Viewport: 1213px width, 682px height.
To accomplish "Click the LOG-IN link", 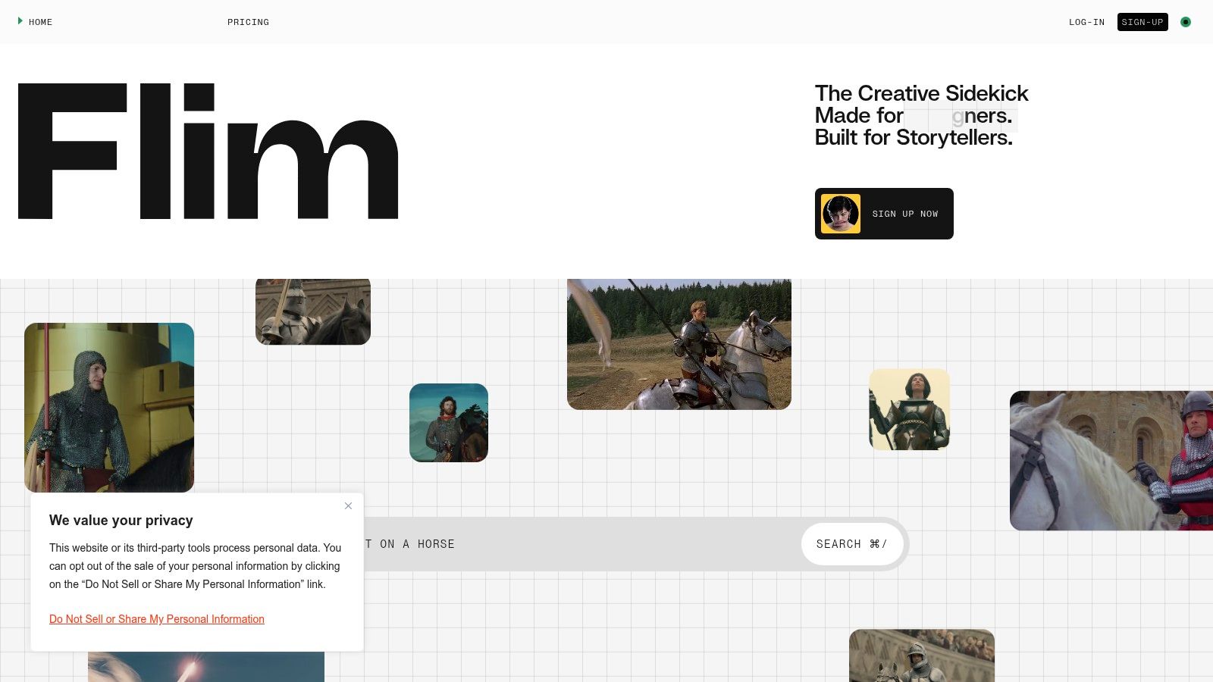I will tap(1086, 22).
